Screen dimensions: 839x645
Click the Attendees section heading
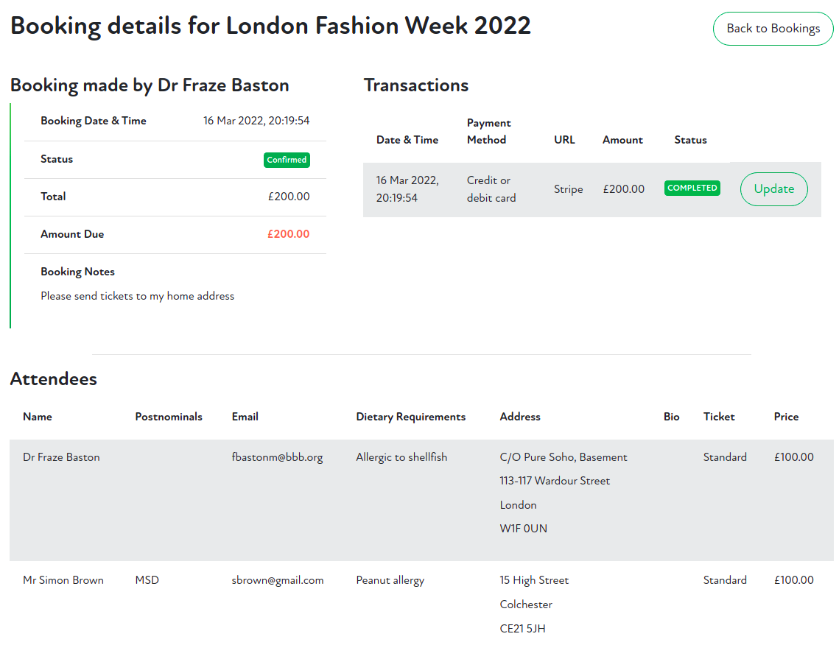pyautogui.click(x=54, y=379)
